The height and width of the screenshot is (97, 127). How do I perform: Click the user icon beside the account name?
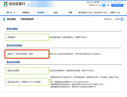click(x=88, y=2)
